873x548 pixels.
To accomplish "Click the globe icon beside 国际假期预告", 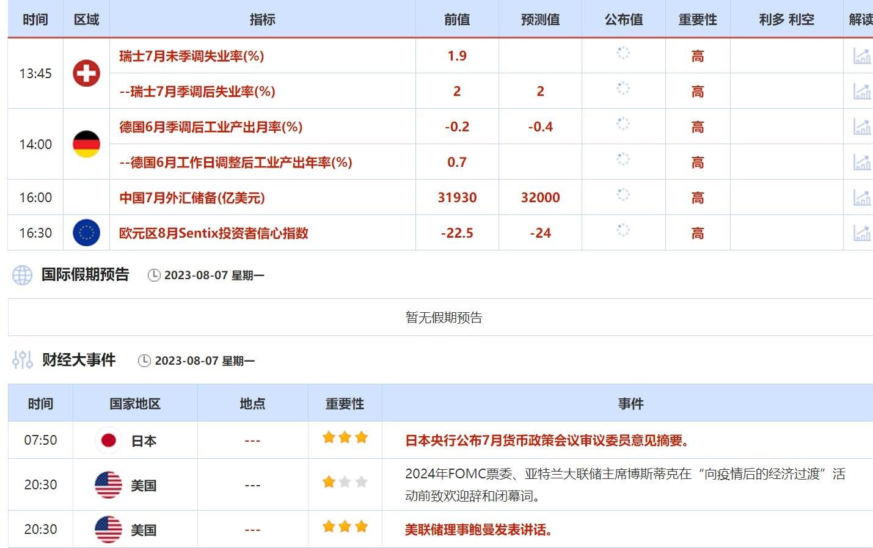I will pyautogui.click(x=23, y=276).
